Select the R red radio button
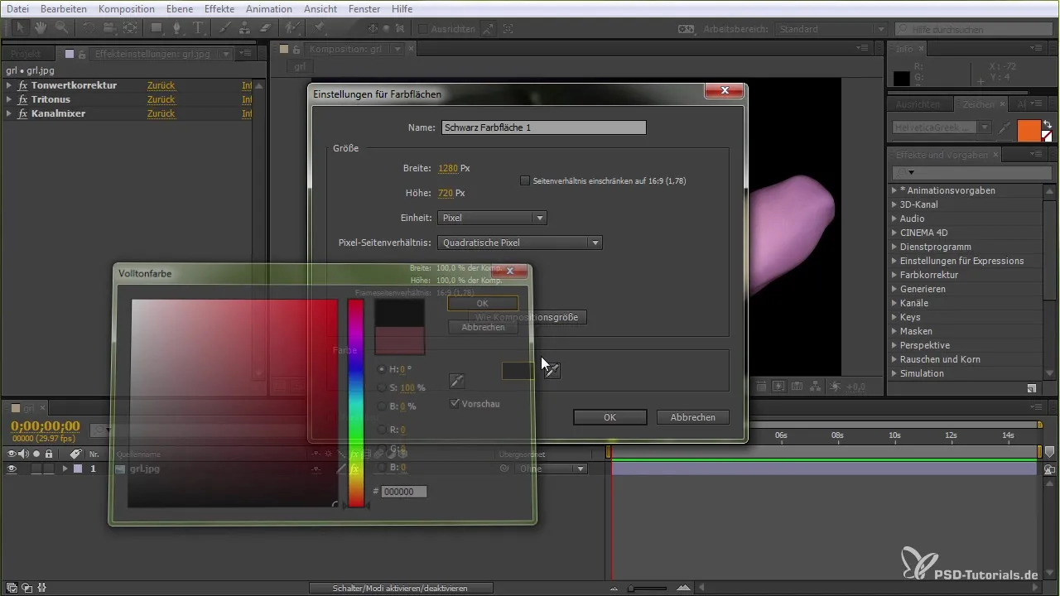The image size is (1060, 596). click(x=381, y=430)
